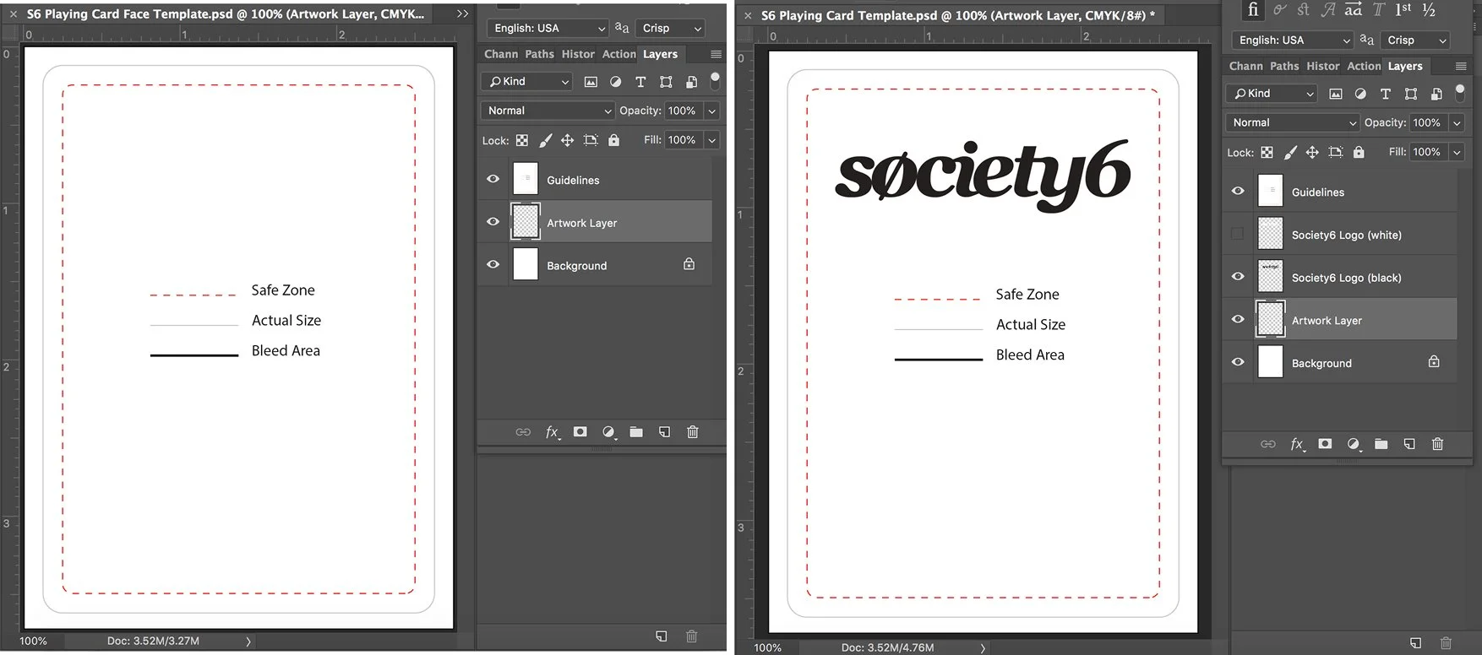Hide Artwork Layer in left panel
The image size is (1482, 655).
493,222
